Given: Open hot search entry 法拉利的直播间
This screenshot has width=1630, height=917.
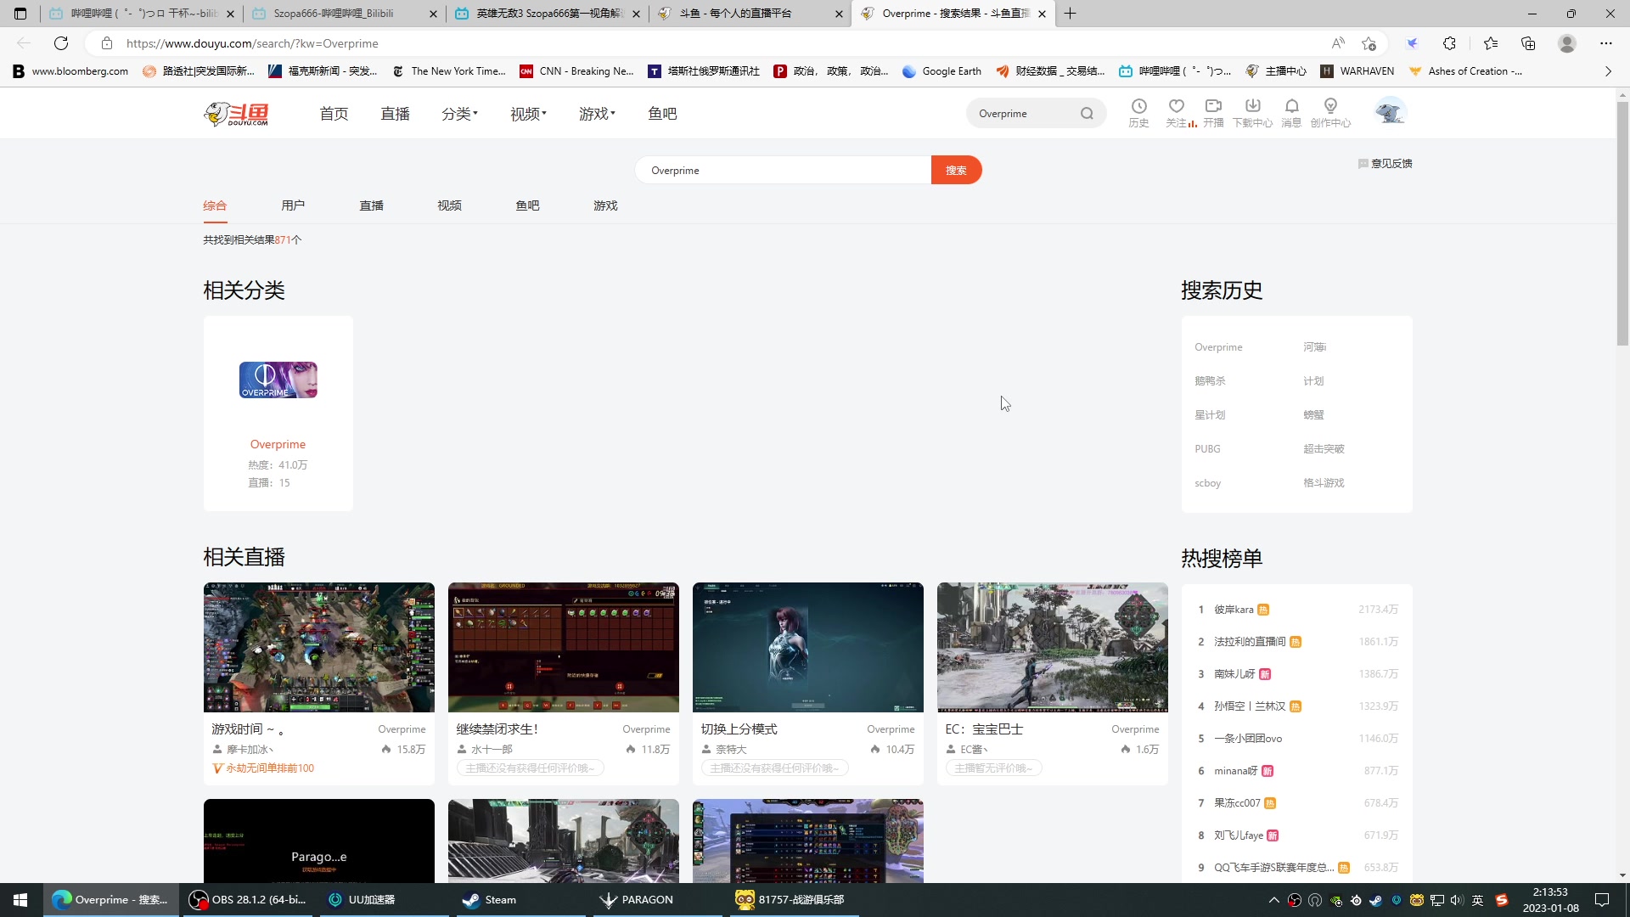Looking at the screenshot, I should pyautogui.click(x=1250, y=642).
